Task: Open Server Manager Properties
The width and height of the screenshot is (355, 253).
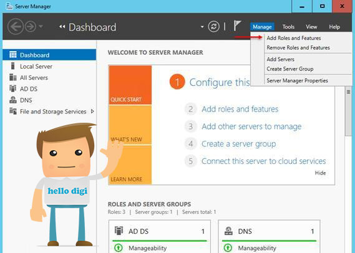Action: coord(297,80)
